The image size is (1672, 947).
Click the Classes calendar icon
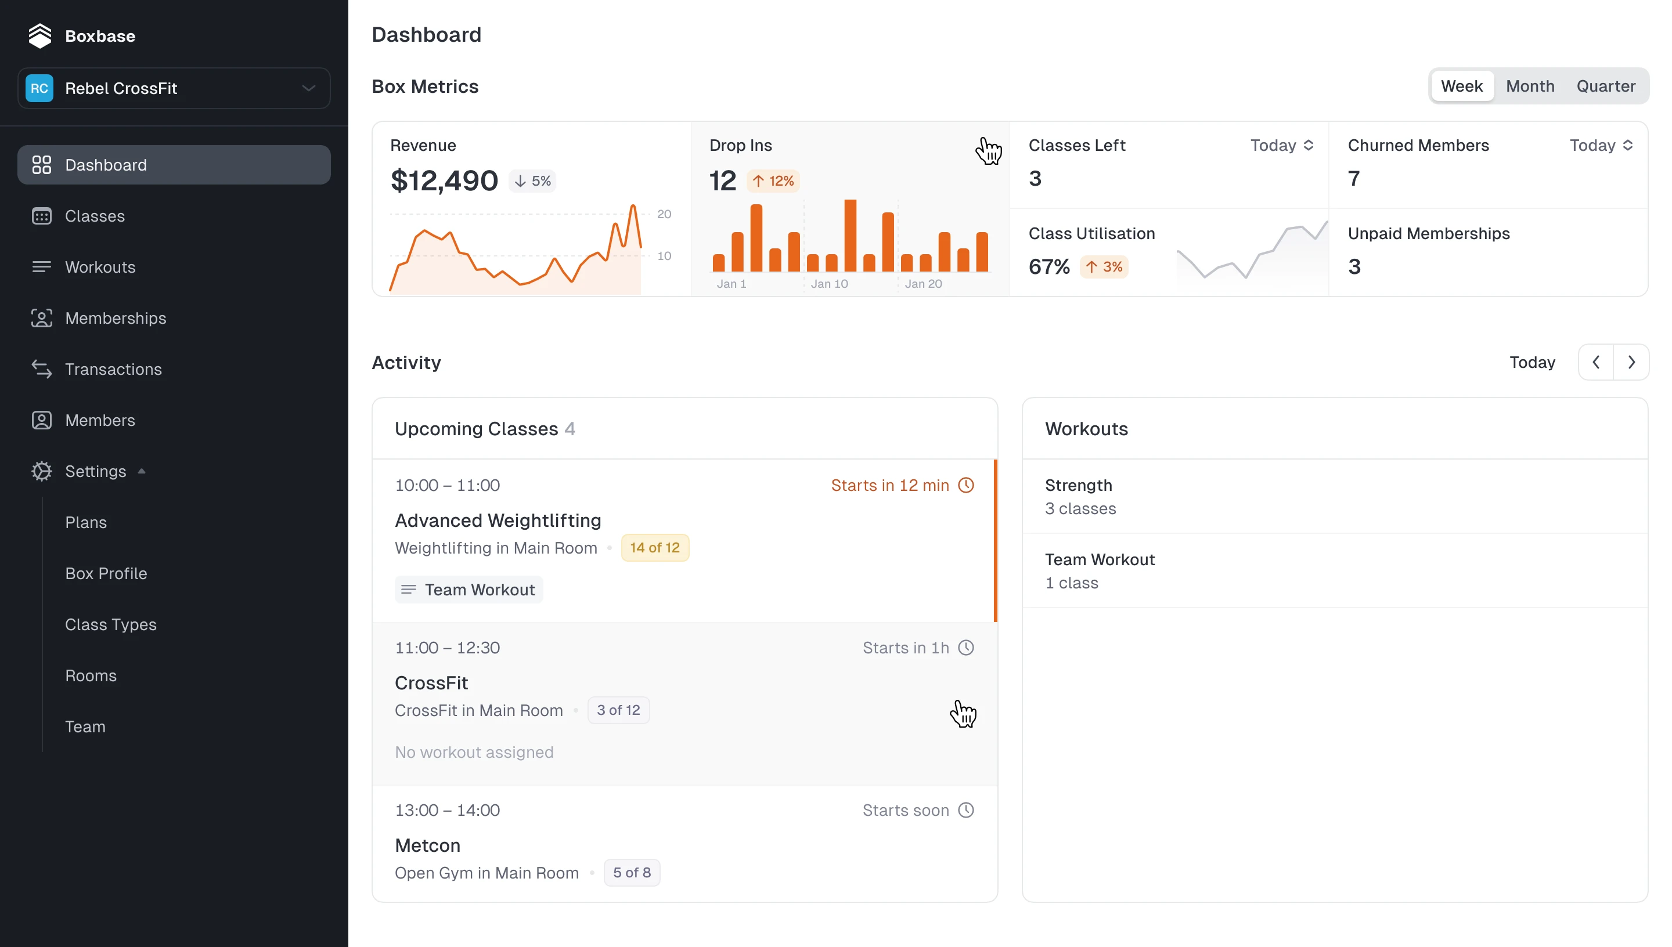[x=42, y=216]
